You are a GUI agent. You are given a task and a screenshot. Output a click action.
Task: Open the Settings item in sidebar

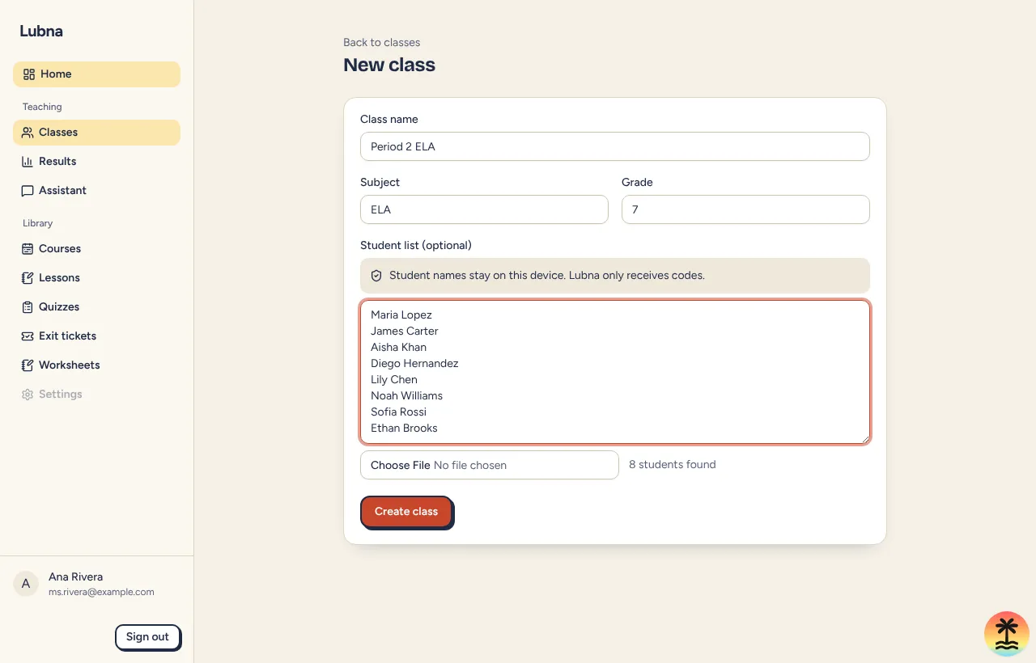(x=96, y=395)
